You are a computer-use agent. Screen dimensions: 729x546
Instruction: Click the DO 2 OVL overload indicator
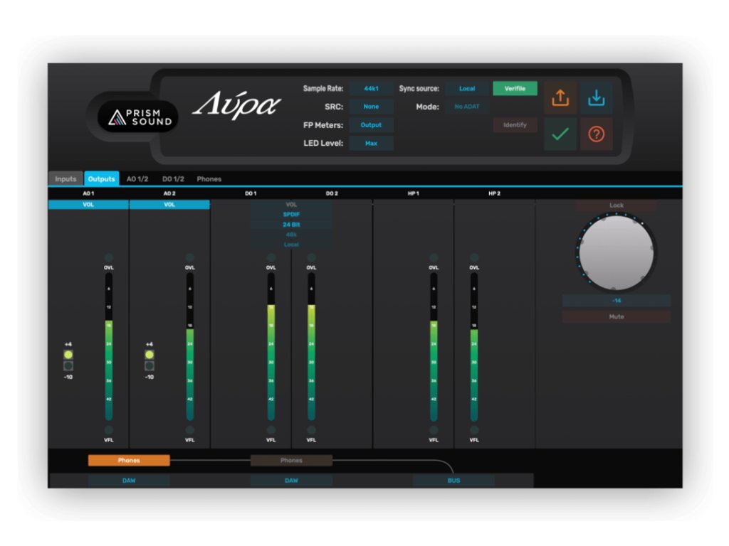(312, 257)
